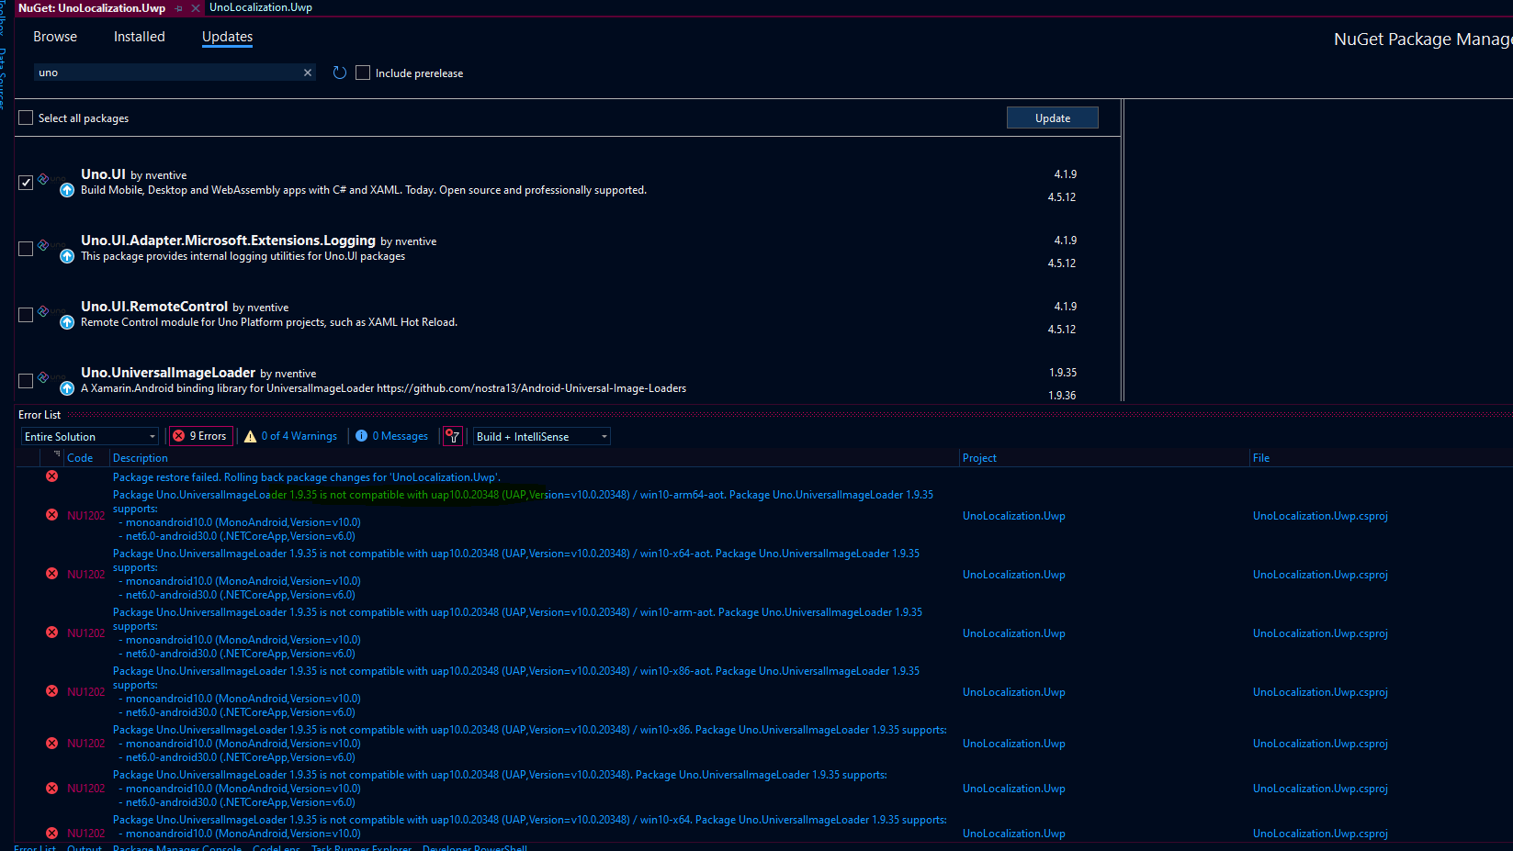
Task: Sort by the Description column header
Action: coord(141,458)
